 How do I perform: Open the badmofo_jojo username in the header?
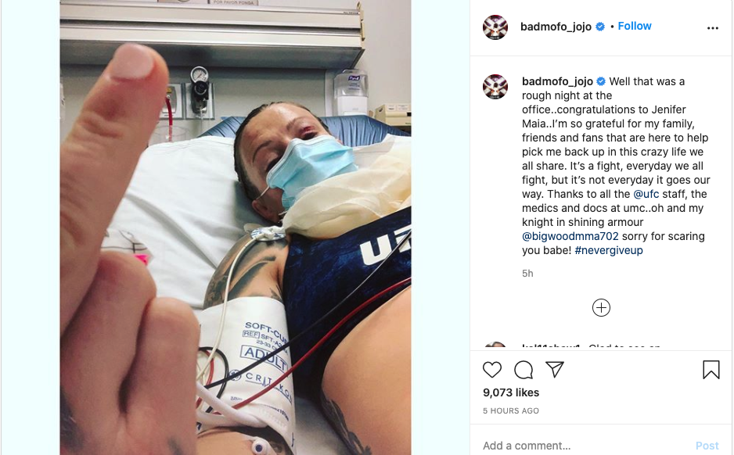tap(556, 27)
